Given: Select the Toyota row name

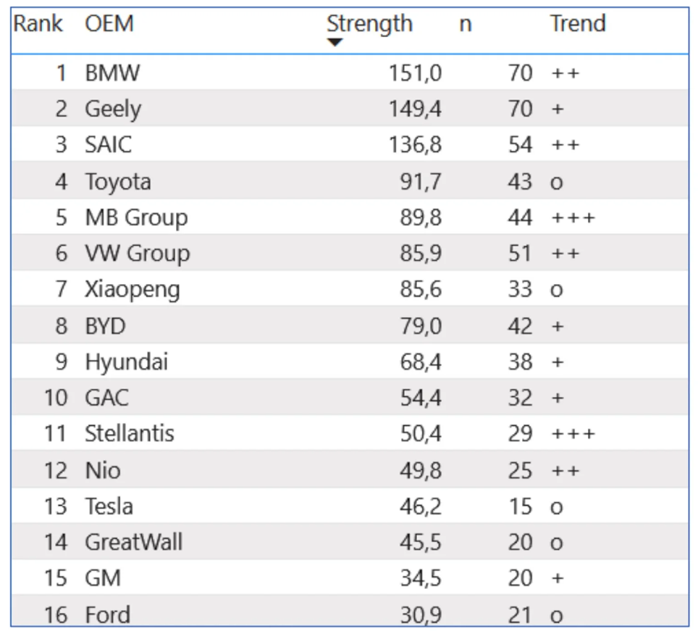Looking at the screenshot, I should point(118,181).
